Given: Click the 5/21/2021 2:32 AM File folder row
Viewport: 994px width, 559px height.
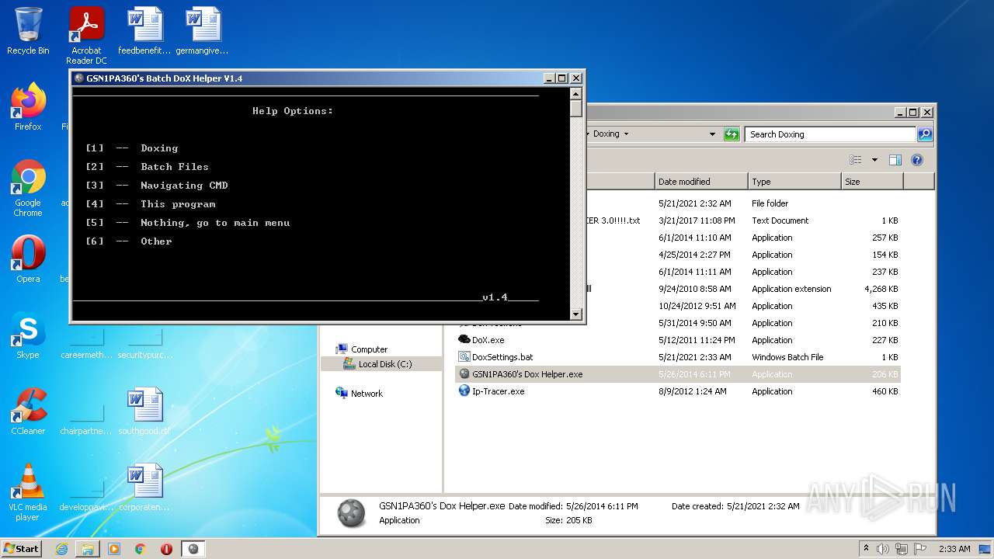Looking at the screenshot, I should click(x=677, y=203).
